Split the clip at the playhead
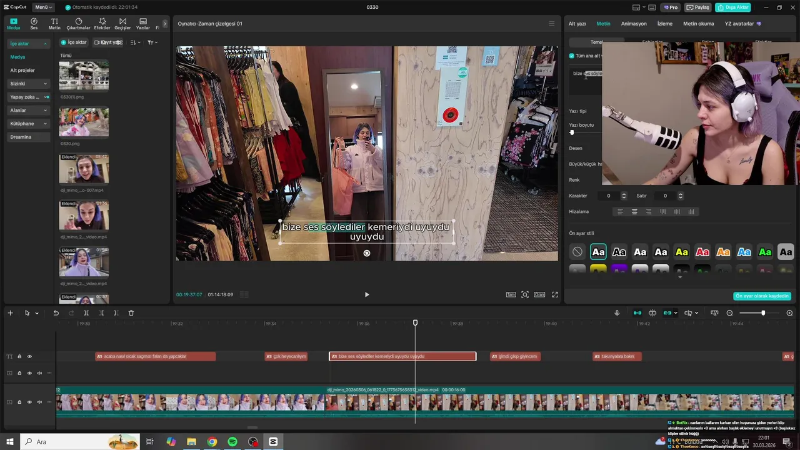 (86, 313)
